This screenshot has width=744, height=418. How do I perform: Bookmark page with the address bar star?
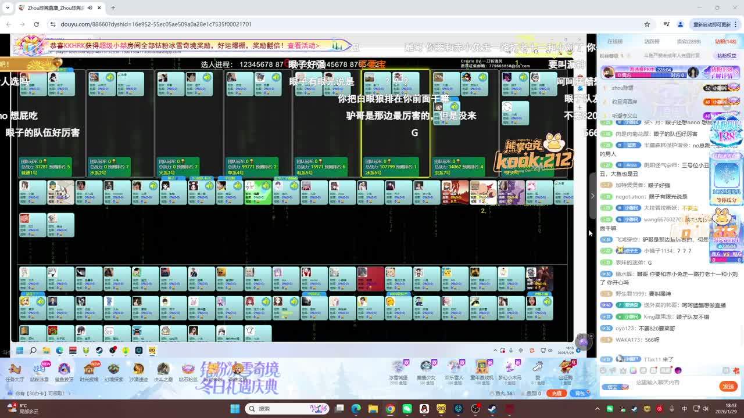pyautogui.click(x=647, y=24)
